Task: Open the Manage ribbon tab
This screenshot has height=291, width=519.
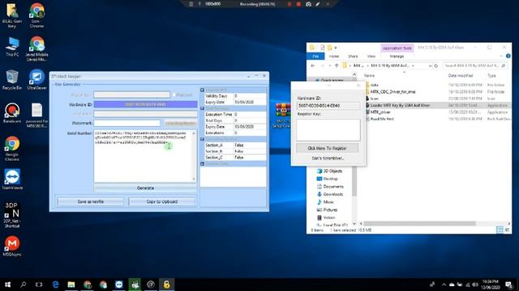Action: pyautogui.click(x=397, y=57)
